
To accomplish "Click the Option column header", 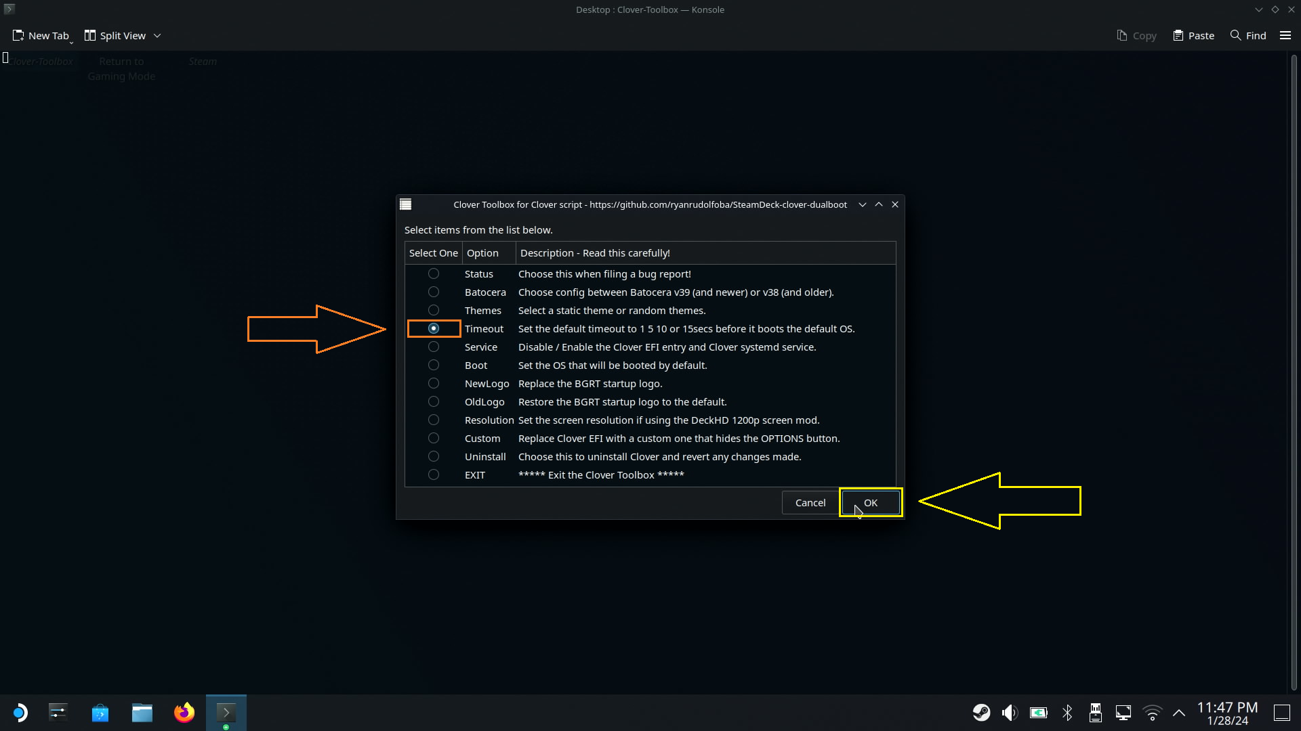I will pos(482,252).
